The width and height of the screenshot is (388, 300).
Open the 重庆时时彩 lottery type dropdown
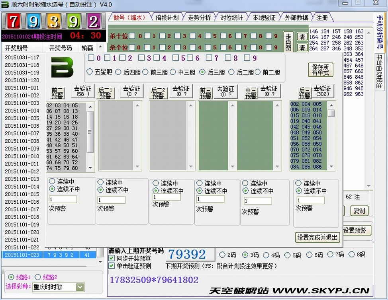[x=80, y=287]
